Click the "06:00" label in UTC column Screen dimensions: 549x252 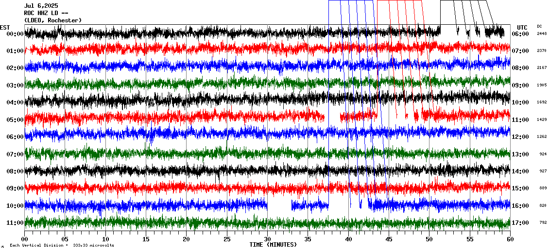coord(520,34)
